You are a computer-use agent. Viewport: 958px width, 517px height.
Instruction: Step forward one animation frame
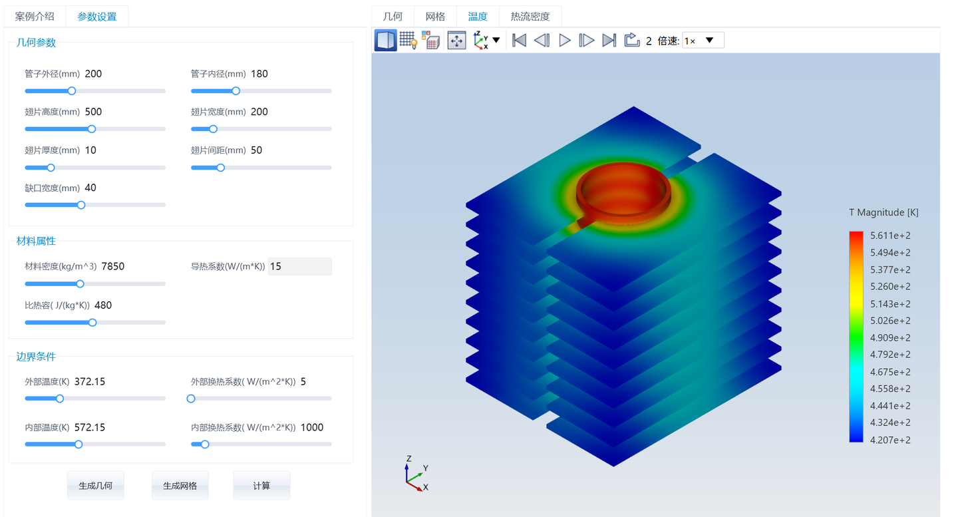[x=587, y=41]
